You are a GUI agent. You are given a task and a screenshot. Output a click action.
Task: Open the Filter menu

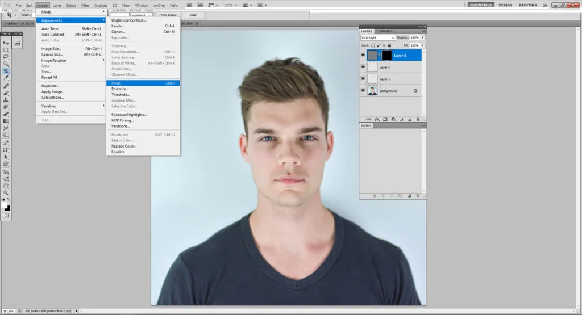pos(85,5)
